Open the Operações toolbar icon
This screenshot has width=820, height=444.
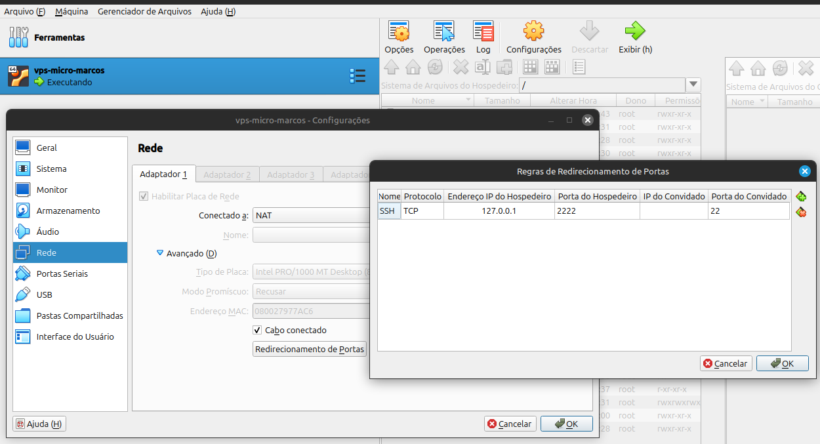pos(444,31)
